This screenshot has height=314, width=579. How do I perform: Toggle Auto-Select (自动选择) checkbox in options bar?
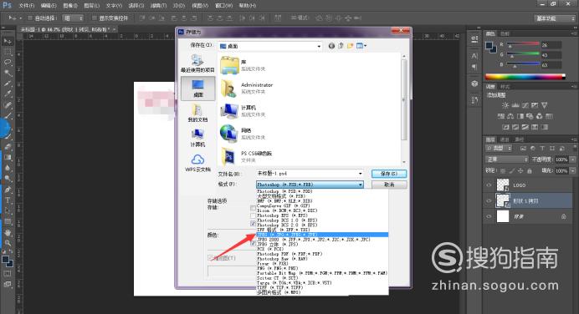pos(30,18)
